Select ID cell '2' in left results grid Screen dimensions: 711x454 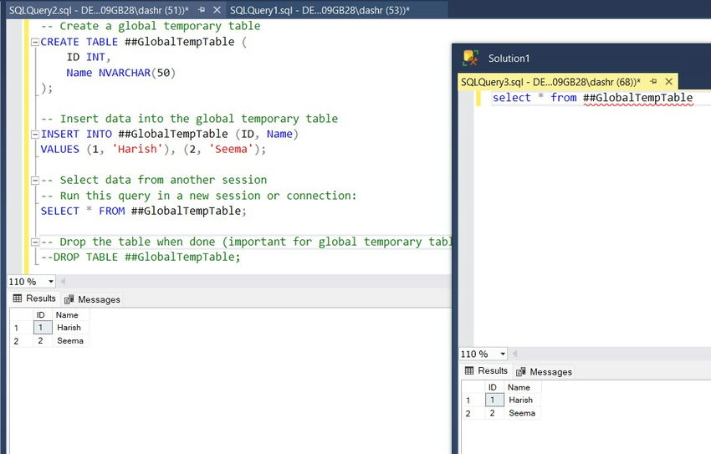pos(42,341)
